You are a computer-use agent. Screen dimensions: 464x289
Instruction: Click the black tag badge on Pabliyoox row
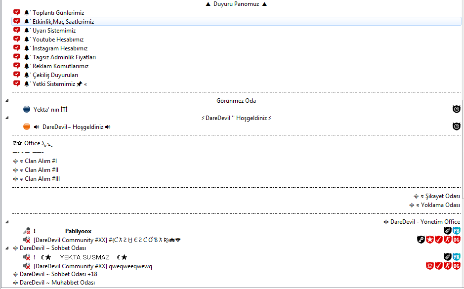tap(447, 231)
